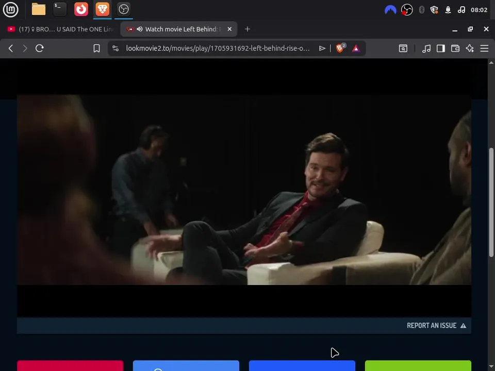Screen dimensions: 495x371
Task: Toggle the browser sidebar panel
Action: click(441, 48)
